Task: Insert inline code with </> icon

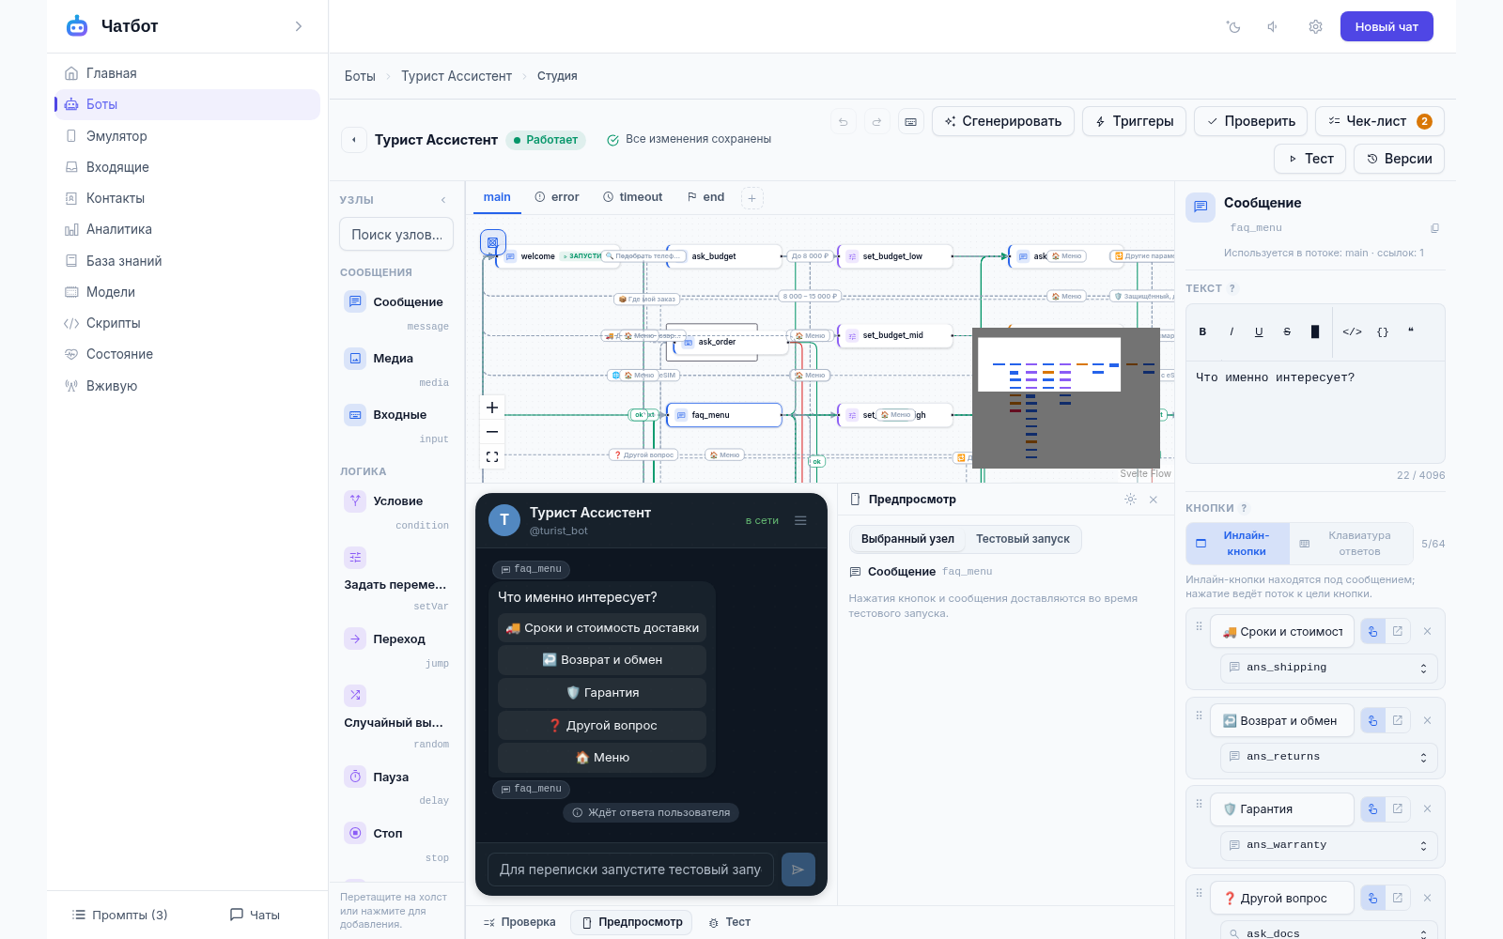Action: [1352, 331]
